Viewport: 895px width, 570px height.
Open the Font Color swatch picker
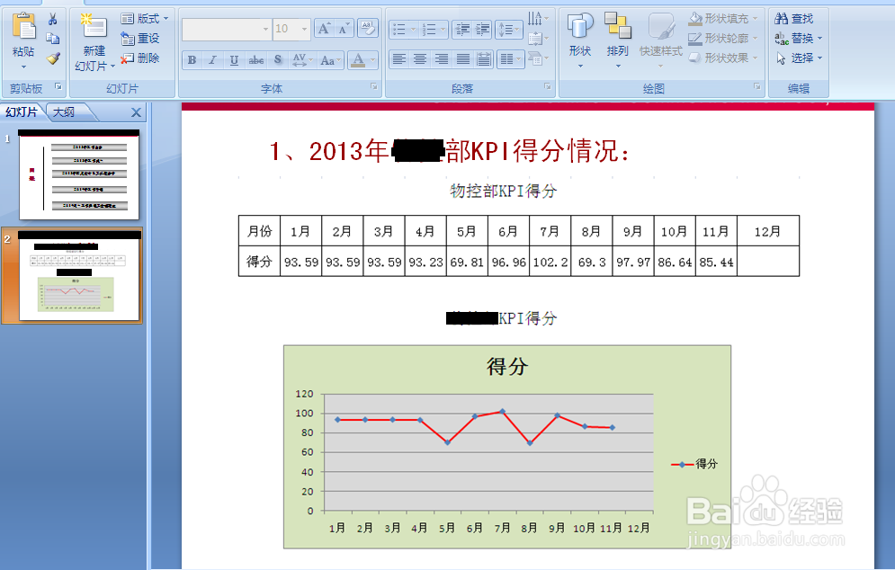[359, 60]
